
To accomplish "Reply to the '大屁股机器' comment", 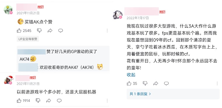I will coord(59,101).
